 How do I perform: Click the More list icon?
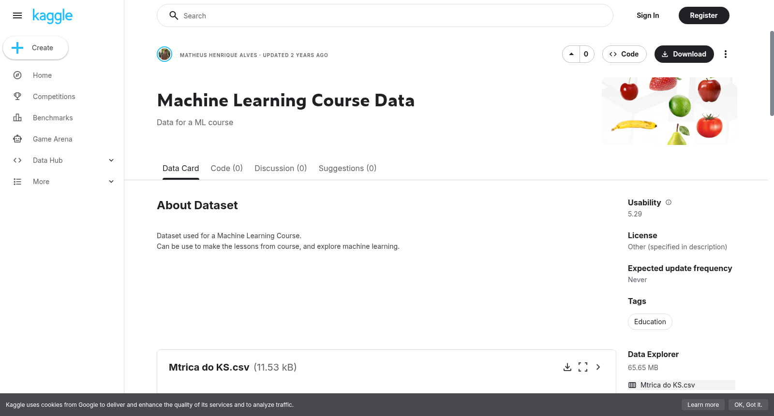pyautogui.click(x=17, y=182)
